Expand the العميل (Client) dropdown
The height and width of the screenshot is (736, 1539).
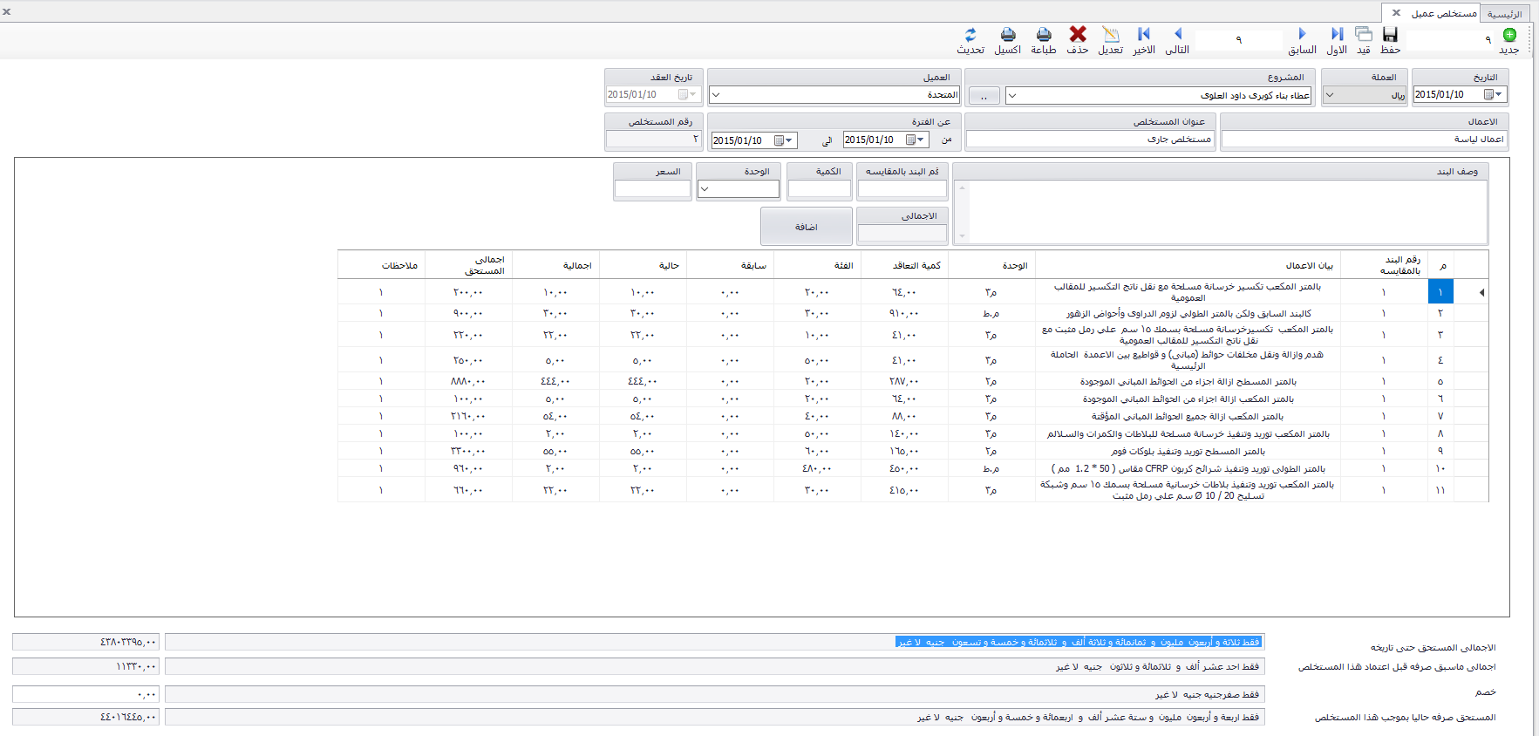point(716,95)
